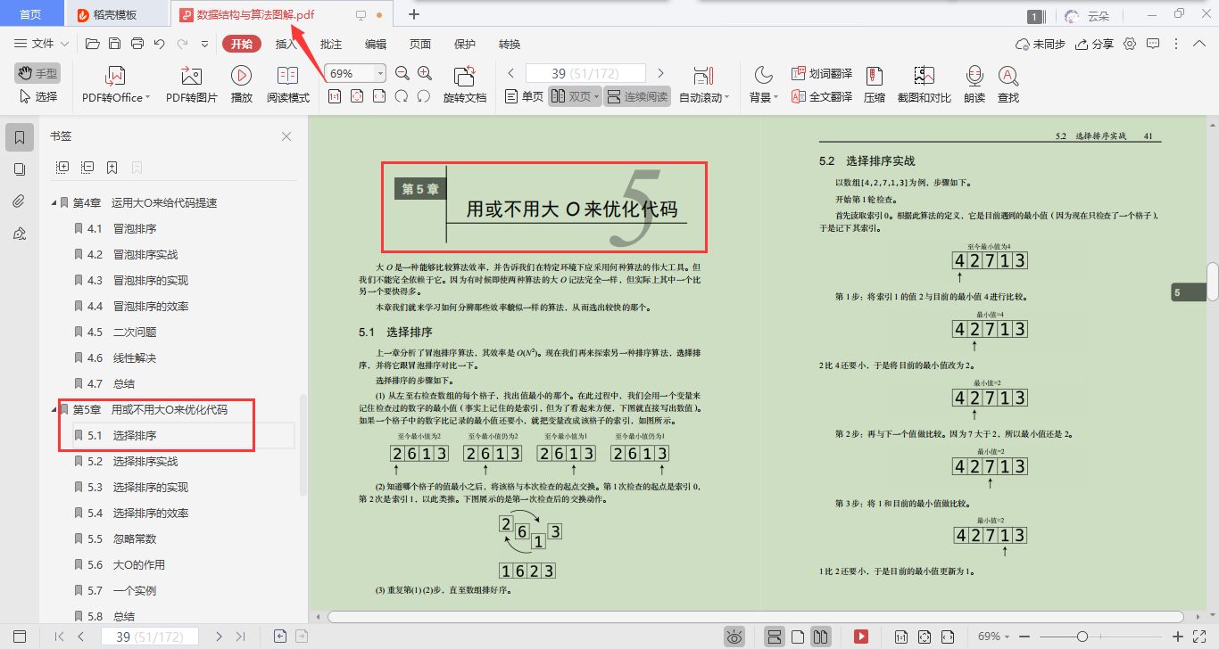1219x649 pixels.
Task: Switch to 编辑 ribbon tab
Action: [376, 44]
